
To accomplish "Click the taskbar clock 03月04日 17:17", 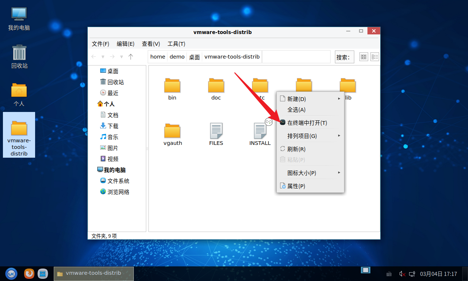I will (x=438, y=274).
